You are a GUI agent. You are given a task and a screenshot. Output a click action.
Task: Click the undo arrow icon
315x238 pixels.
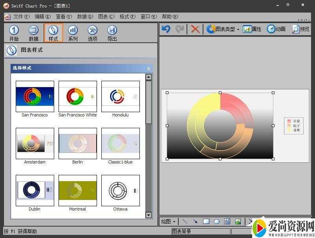(x=166, y=29)
